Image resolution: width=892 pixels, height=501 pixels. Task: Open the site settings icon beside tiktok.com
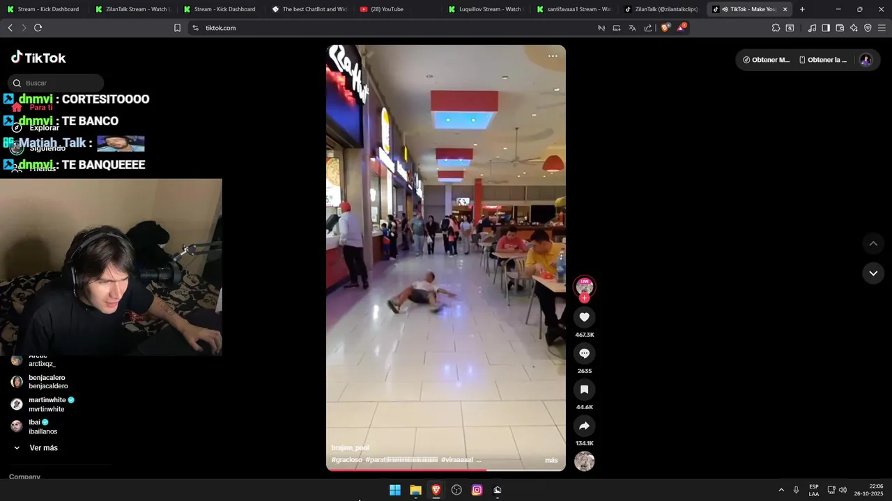(195, 28)
